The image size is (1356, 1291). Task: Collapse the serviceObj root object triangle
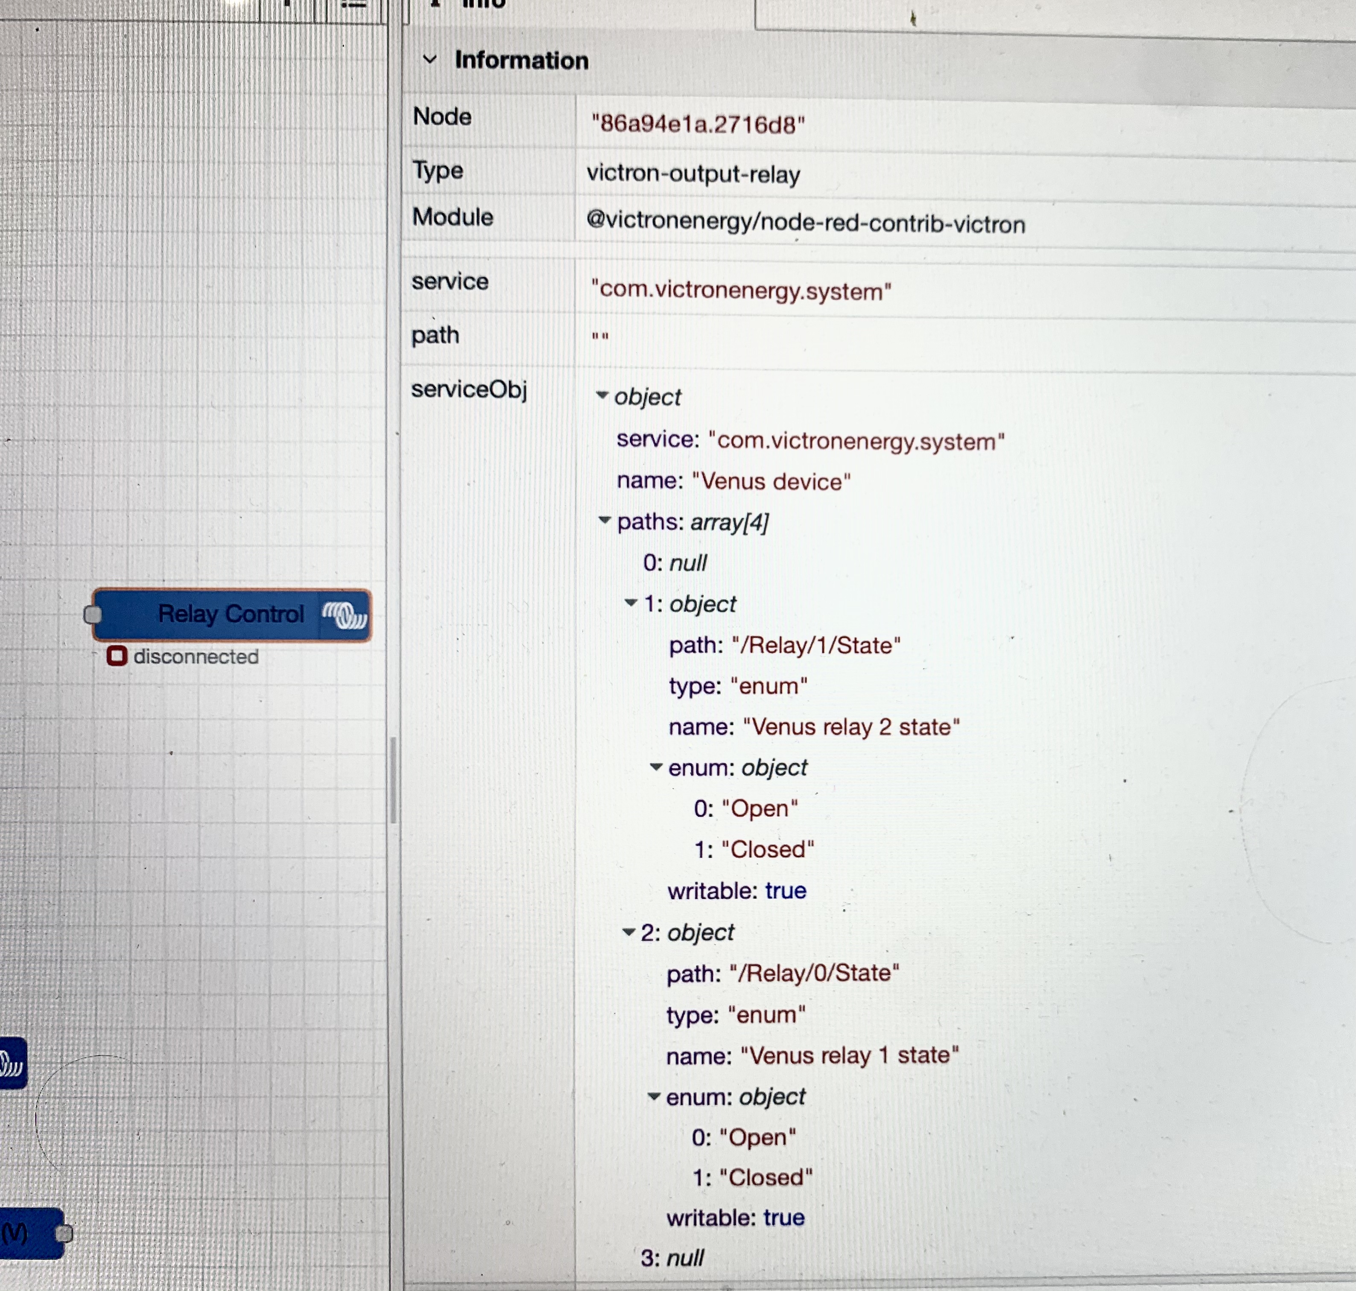(603, 395)
